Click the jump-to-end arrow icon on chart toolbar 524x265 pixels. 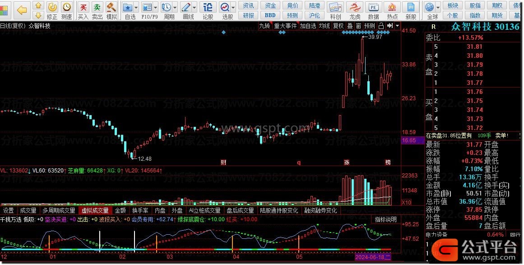(x=390, y=26)
